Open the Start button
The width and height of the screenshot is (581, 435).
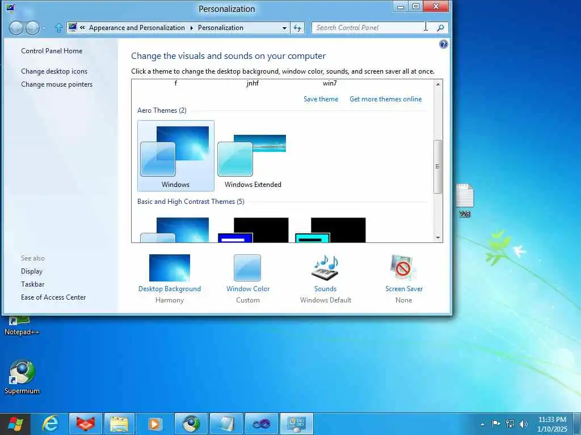pos(15,424)
